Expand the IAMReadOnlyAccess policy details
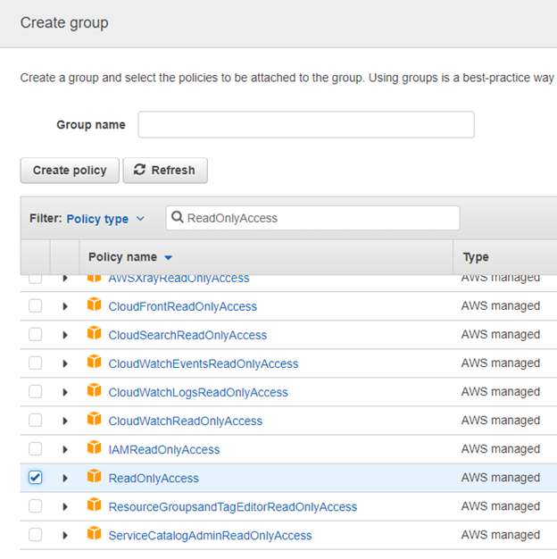 point(65,449)
